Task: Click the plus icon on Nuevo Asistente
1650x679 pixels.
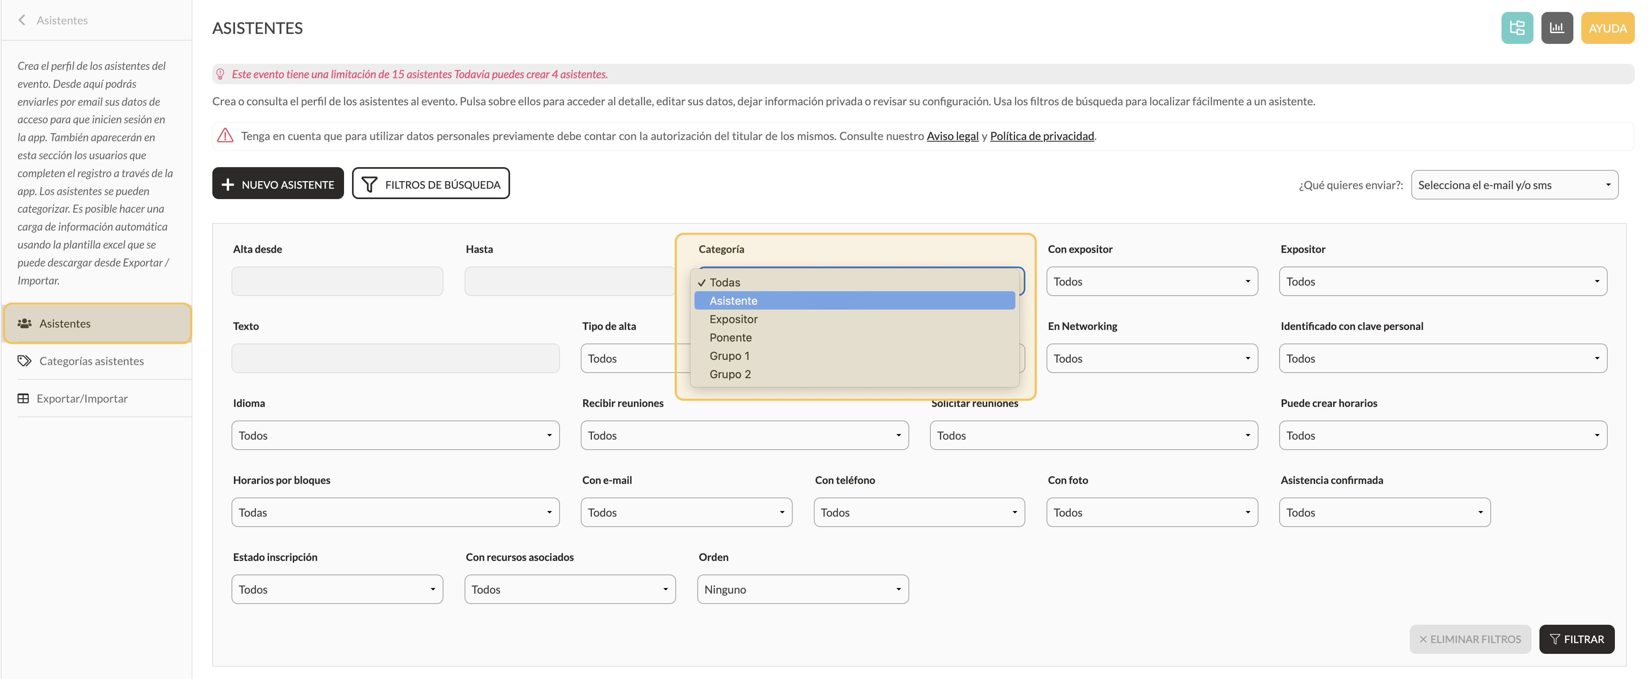Action: (228, 184)
